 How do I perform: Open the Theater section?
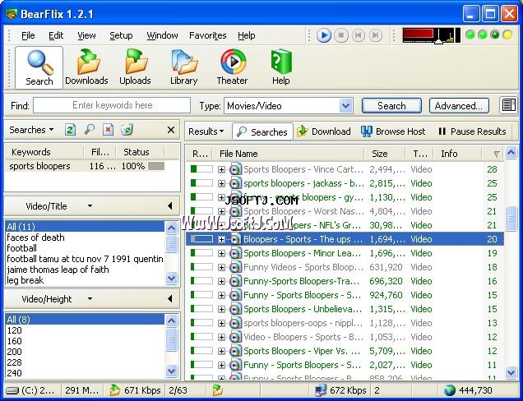[232, 67]
